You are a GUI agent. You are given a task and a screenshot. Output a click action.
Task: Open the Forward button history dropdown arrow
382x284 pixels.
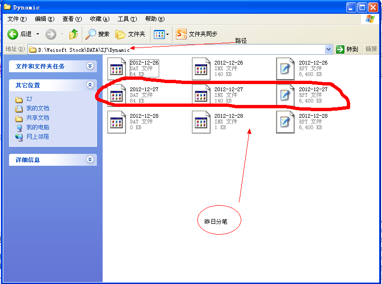(x=62, y=34)
